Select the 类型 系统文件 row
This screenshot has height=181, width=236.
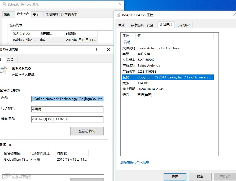point(168,54)
